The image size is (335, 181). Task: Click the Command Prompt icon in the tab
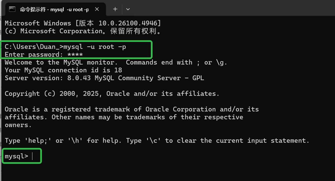tap(12, 9)
